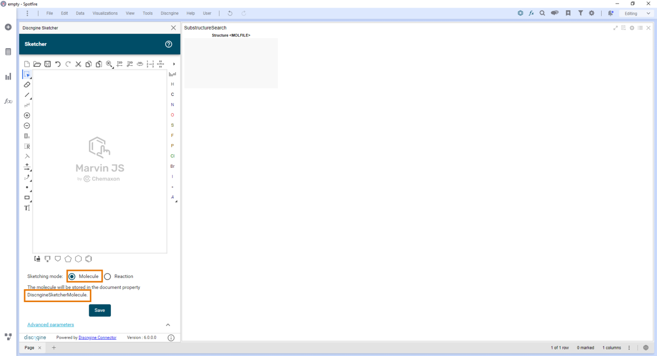Viewport: 657px width, 356px height.
Task: Open Spotfire search magnifier
Action: [x=542, y=13]
